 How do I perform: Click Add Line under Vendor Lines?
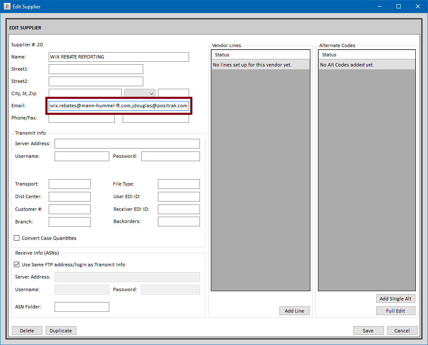coord(294,311)
